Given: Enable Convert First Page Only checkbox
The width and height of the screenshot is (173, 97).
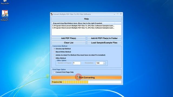Looking at the screenshot, I should (54, 72).
